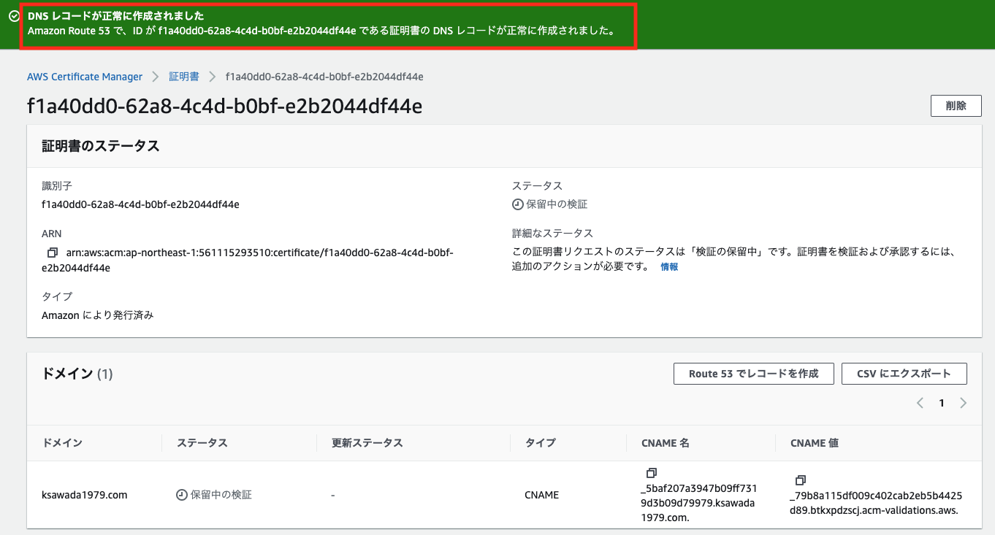Click the clock icon in ksawada1979.com row
The image size is (995, 535).
pos(182,495)
